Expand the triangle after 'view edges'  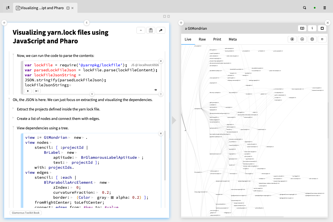51,173
